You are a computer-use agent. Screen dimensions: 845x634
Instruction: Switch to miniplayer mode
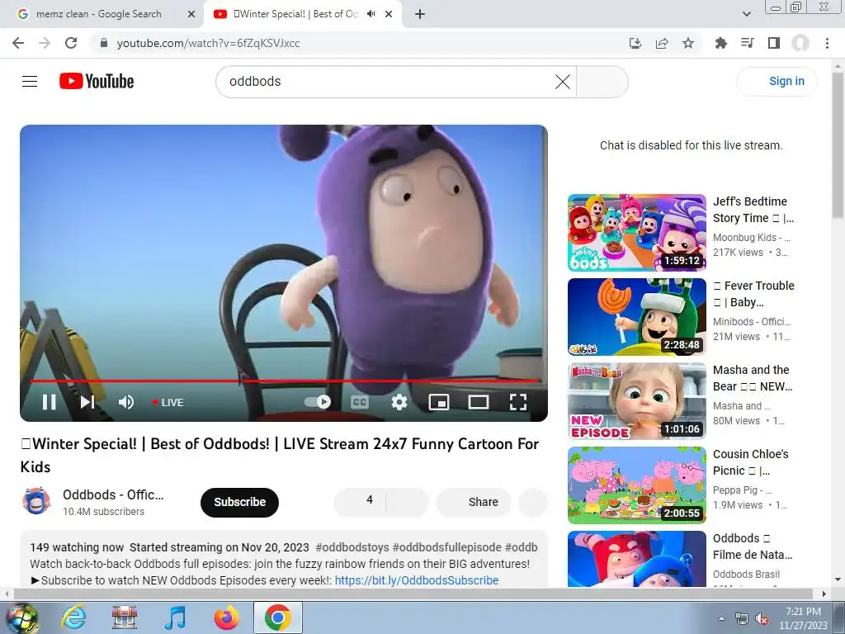pyautogui.click(x=439, y=402)
